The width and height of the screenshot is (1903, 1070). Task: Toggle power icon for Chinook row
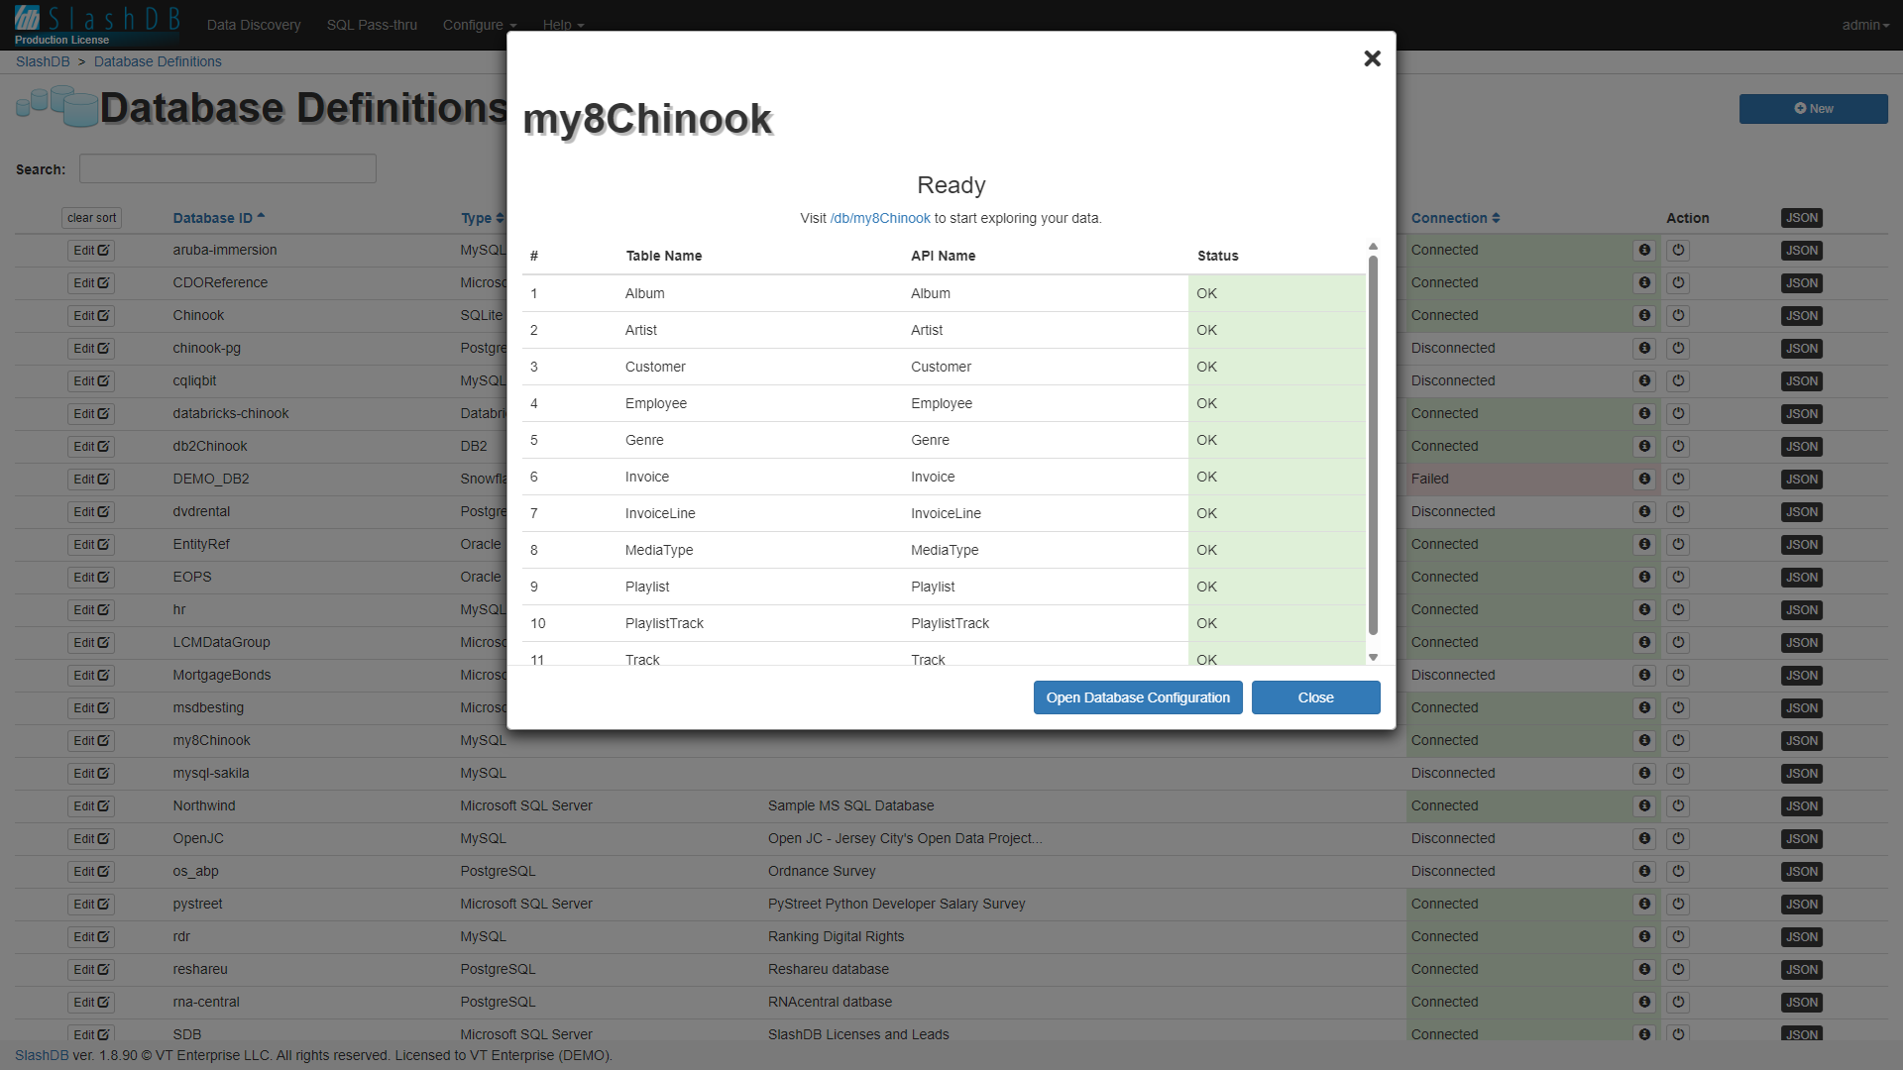(x=1678, y=315)
